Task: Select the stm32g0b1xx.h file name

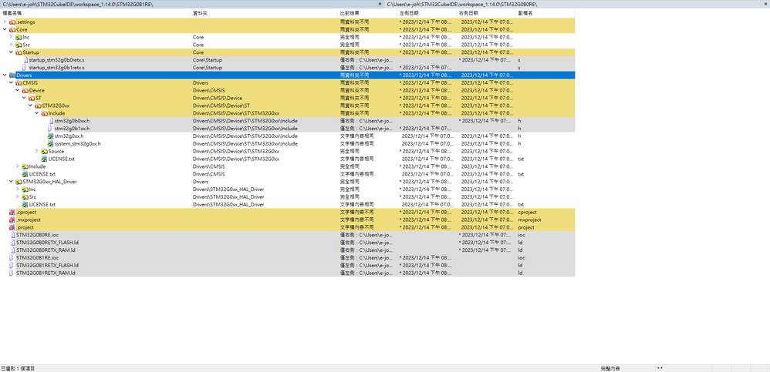Action: point(72,129)
